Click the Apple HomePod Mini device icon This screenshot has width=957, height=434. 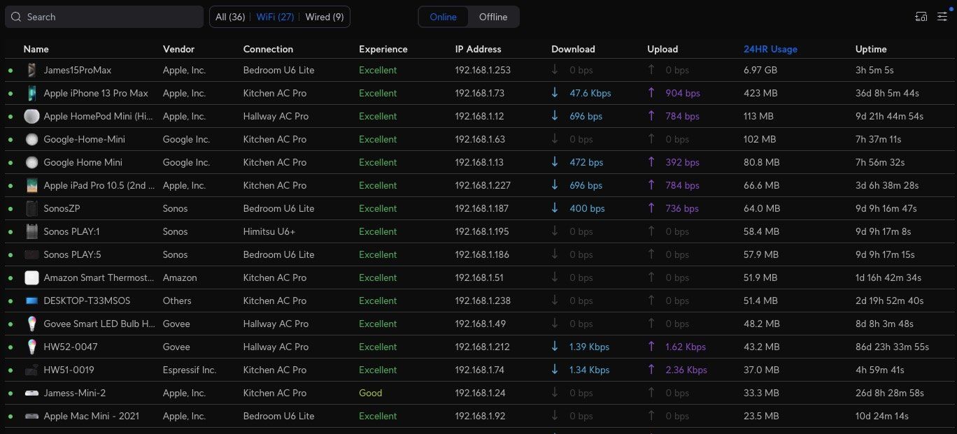(x=31, y=116)
